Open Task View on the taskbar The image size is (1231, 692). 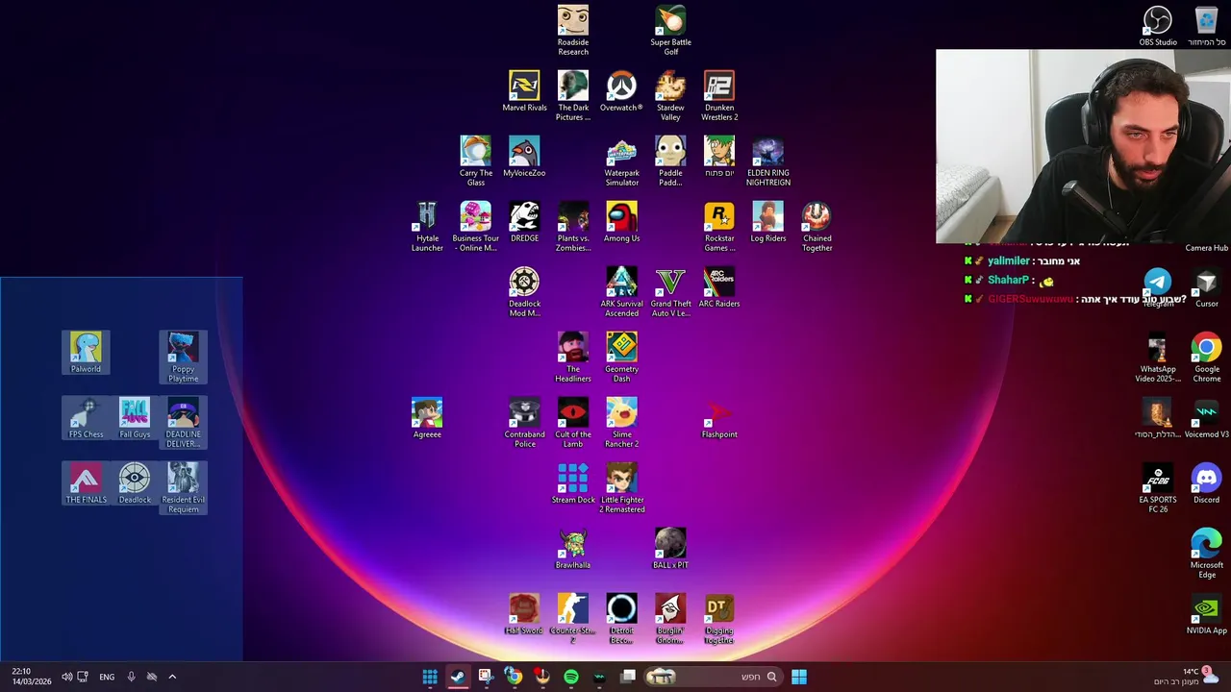pyautogui.click(x=628, y=677)
